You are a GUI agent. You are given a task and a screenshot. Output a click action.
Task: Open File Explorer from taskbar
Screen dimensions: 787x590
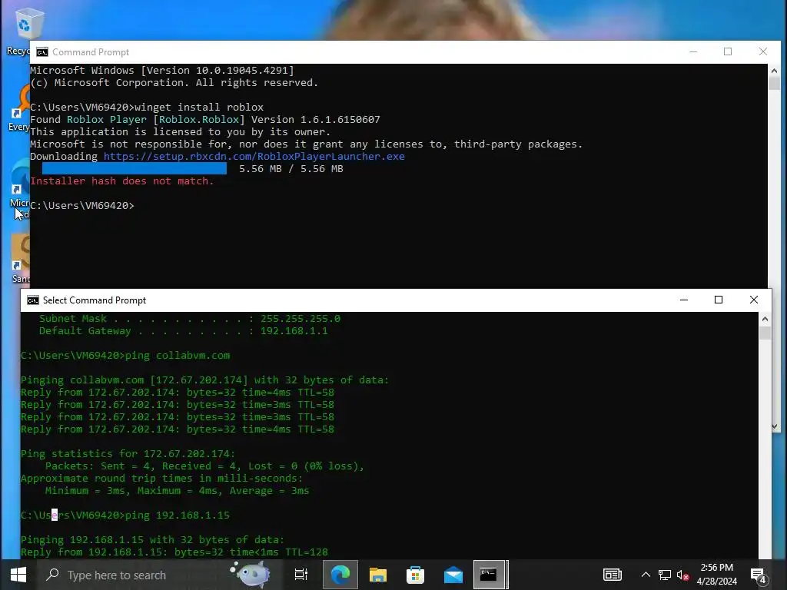click(378, 575)
